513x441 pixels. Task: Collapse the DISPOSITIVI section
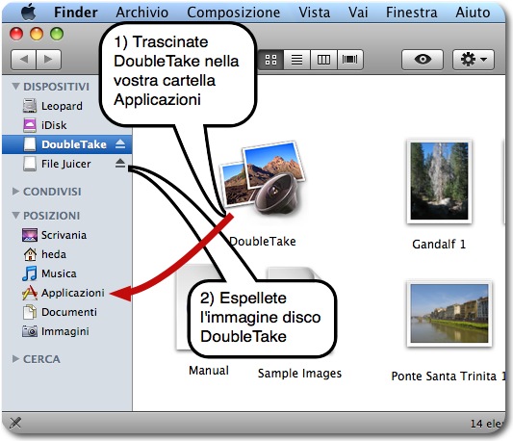coord(15,87)
